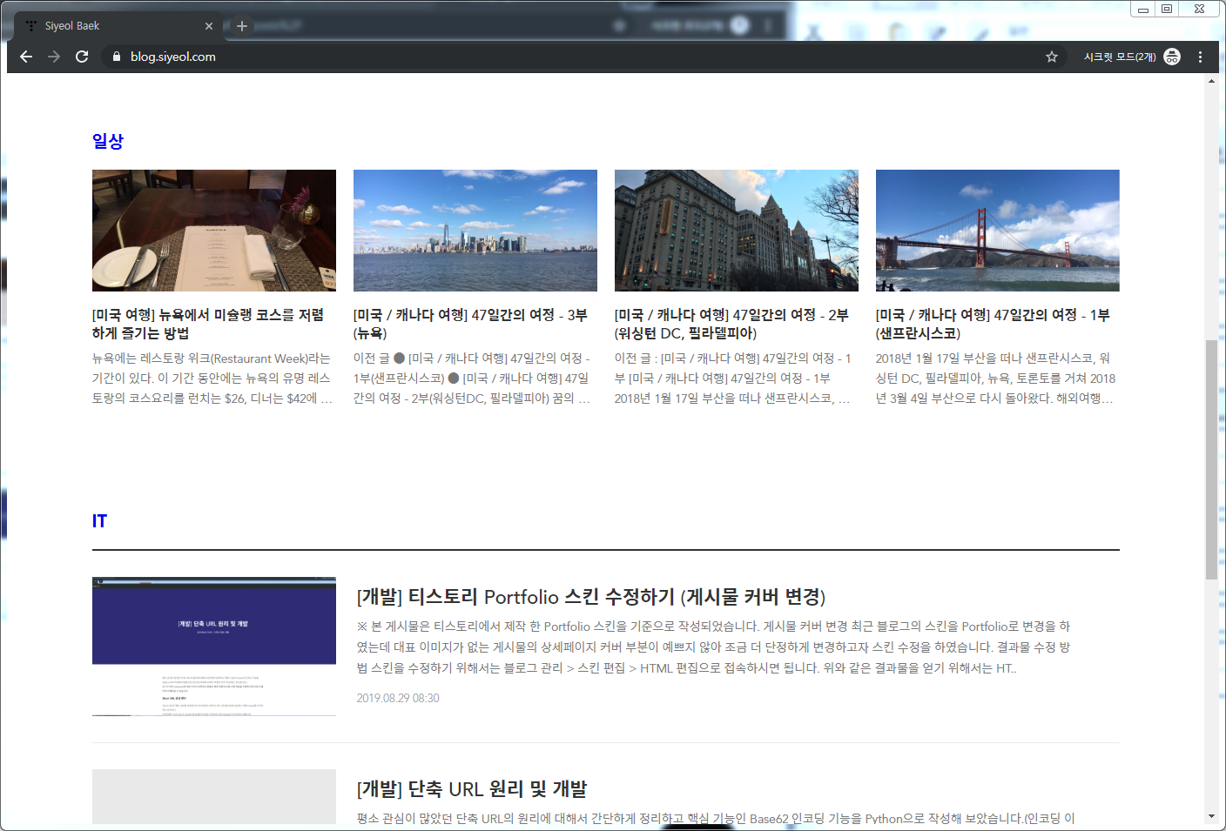This screenshot has height=831, width=1226.
Task: Open post 뉴욕에서 미슐랭 코스를 저렴하게 즐기는 방법
Action: point(208,324)
